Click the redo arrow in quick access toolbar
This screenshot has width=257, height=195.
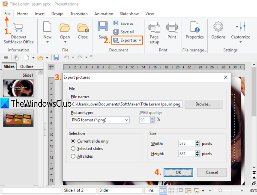tap(80, 57)
